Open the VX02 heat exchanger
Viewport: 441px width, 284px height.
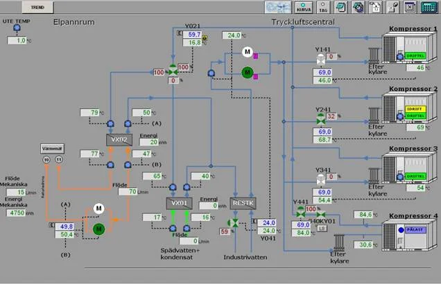pyautogui.click(x=119, y=140)
